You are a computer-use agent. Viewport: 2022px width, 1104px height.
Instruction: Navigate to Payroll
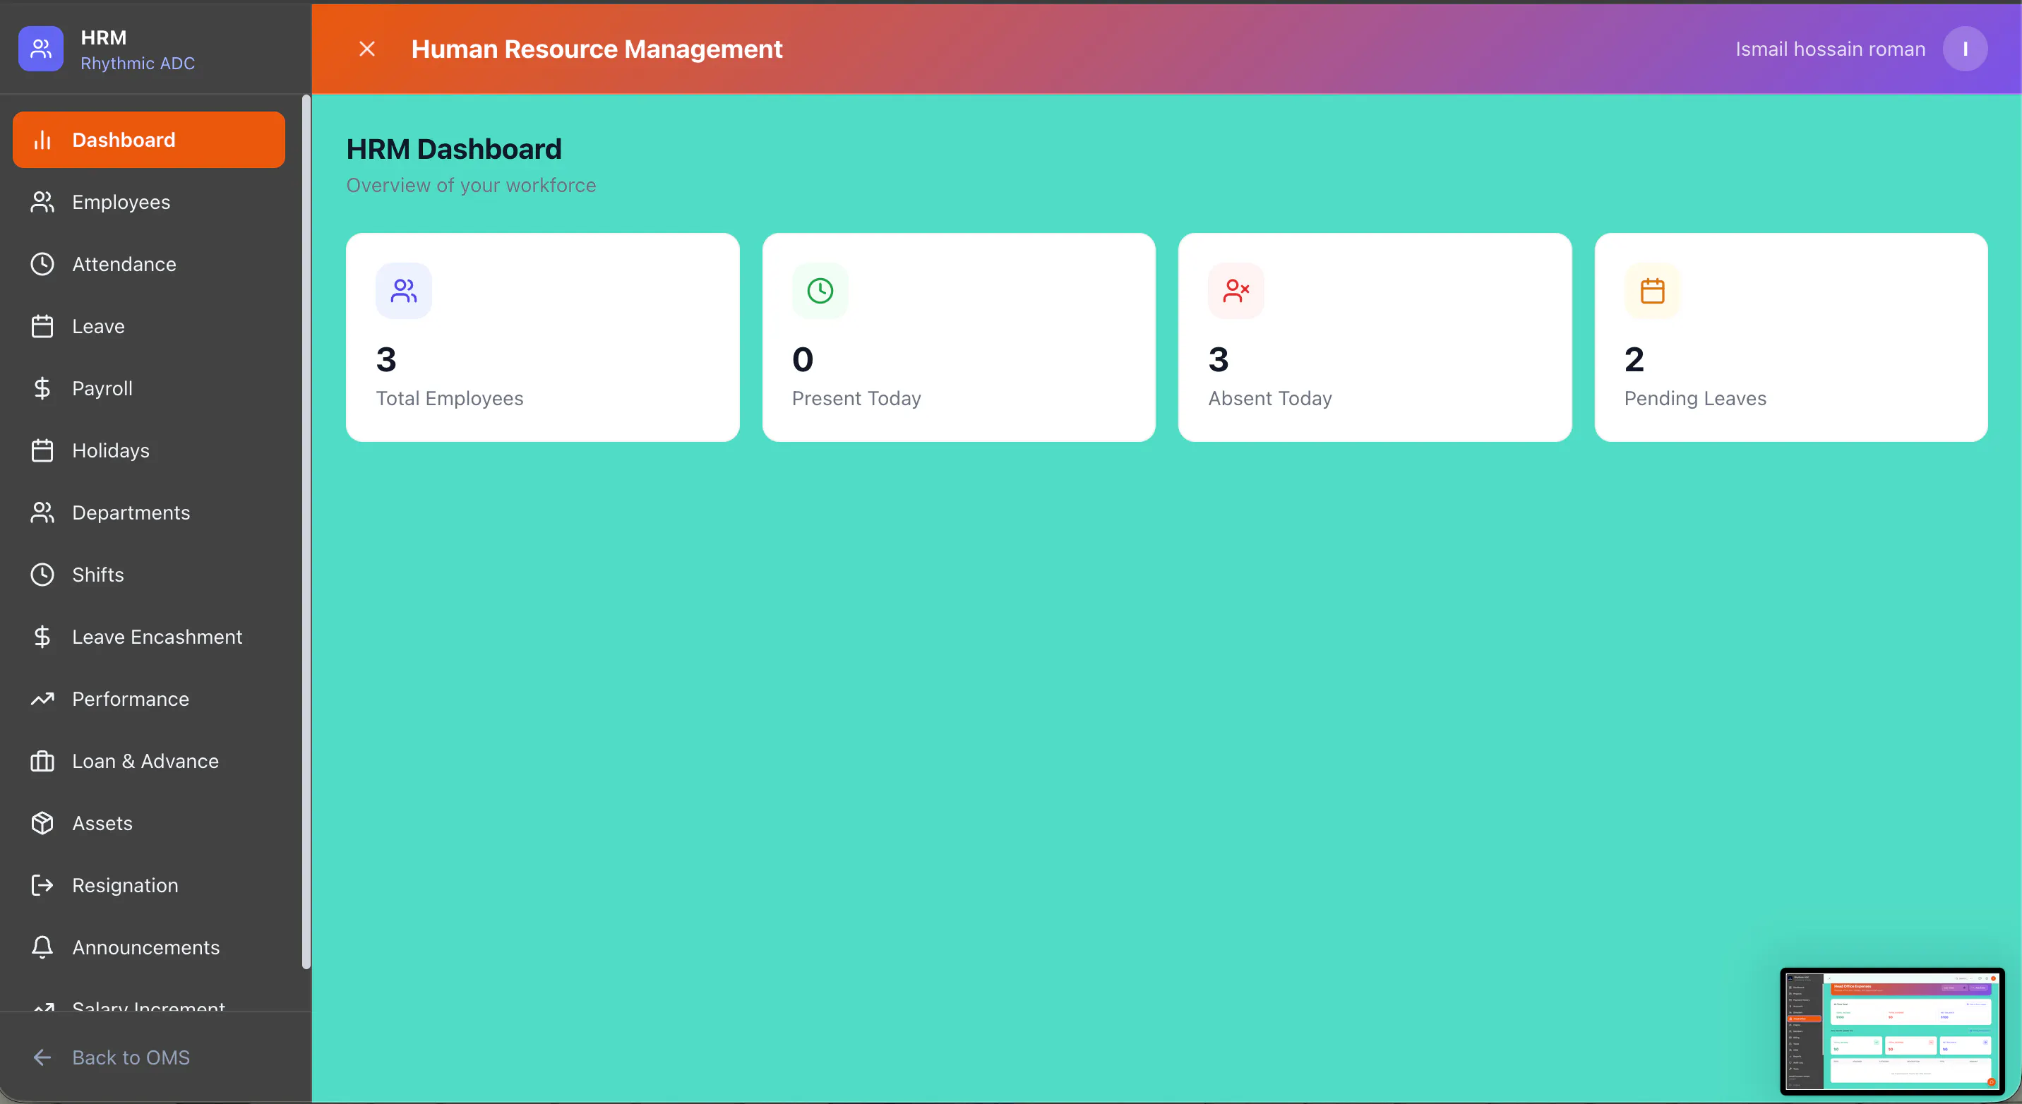pos(148,388)
